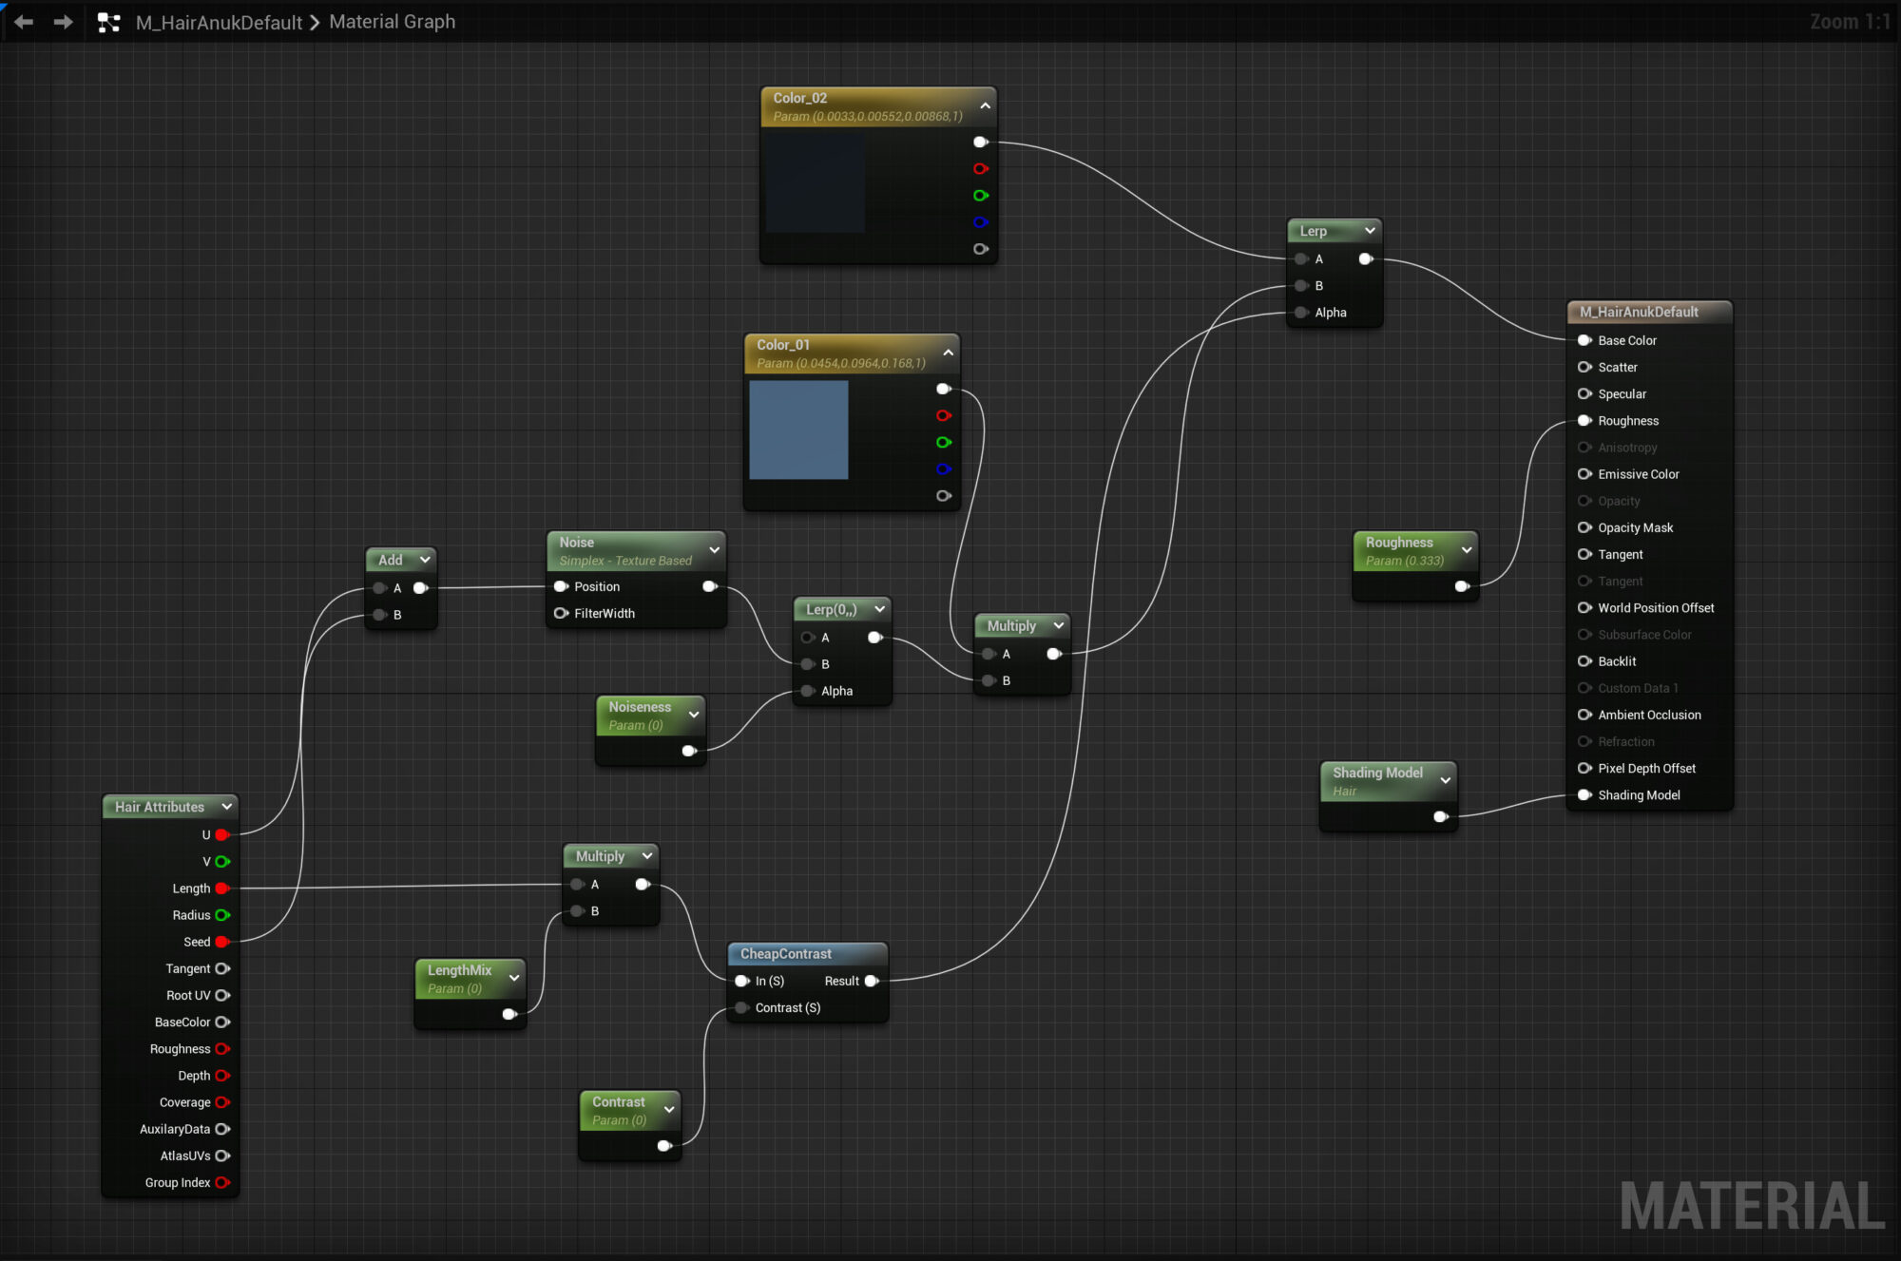
Task: Click the red output pin of Color_02
Action: (x=980, y=169)
